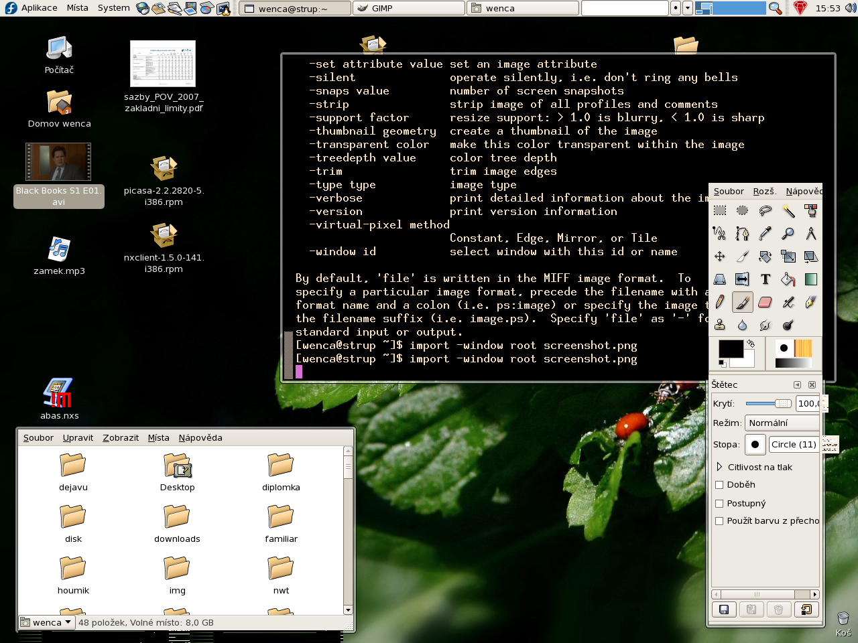Click the black foreground color swatch

[x=729, y=349]
